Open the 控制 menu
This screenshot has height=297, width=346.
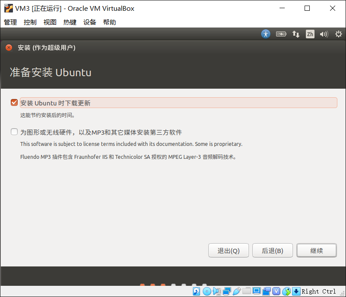(30, 22)
